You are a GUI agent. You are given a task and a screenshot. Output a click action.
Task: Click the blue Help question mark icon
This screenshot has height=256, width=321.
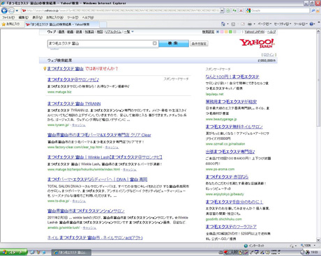coord(311,24)
